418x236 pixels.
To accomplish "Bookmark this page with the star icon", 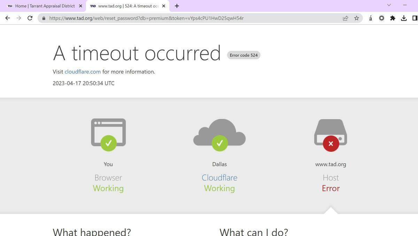I will pos(356,18).
